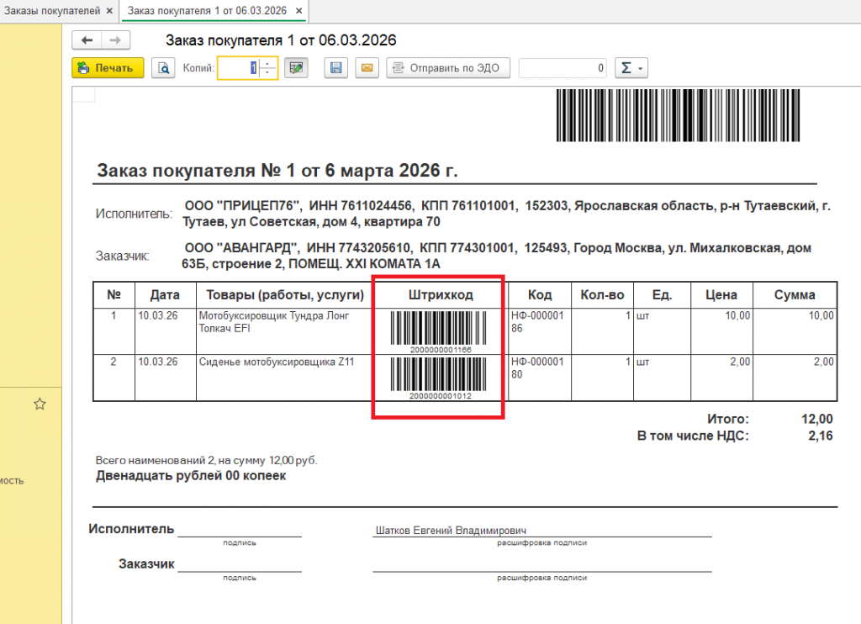
Task: Click the price cell 2,00 in Цена column
Action: (x=721, y=378)
